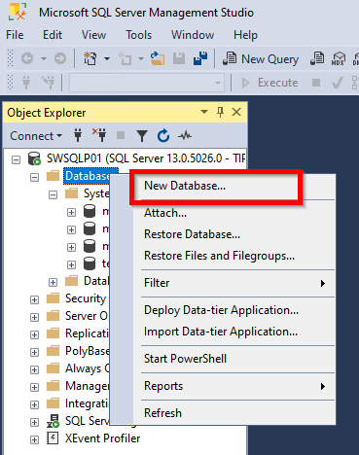The image size is (359, 455).
Task: Select the SWSQLP01 server node
Action: pyautogui.click(x=145, y=158)
